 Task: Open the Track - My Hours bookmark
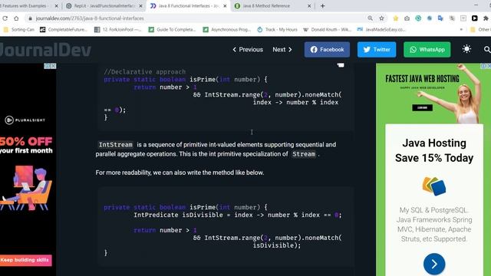coord(278,29)
